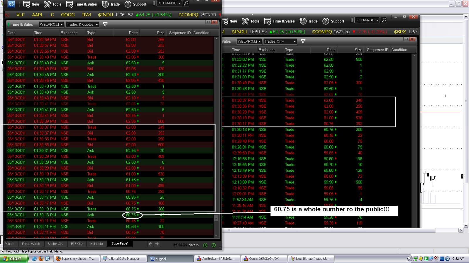Image resolution: width=469 pixels, height=263 pixels.
Task: Click the forward arrow beside the page tabs
Action: click(157, 244)
